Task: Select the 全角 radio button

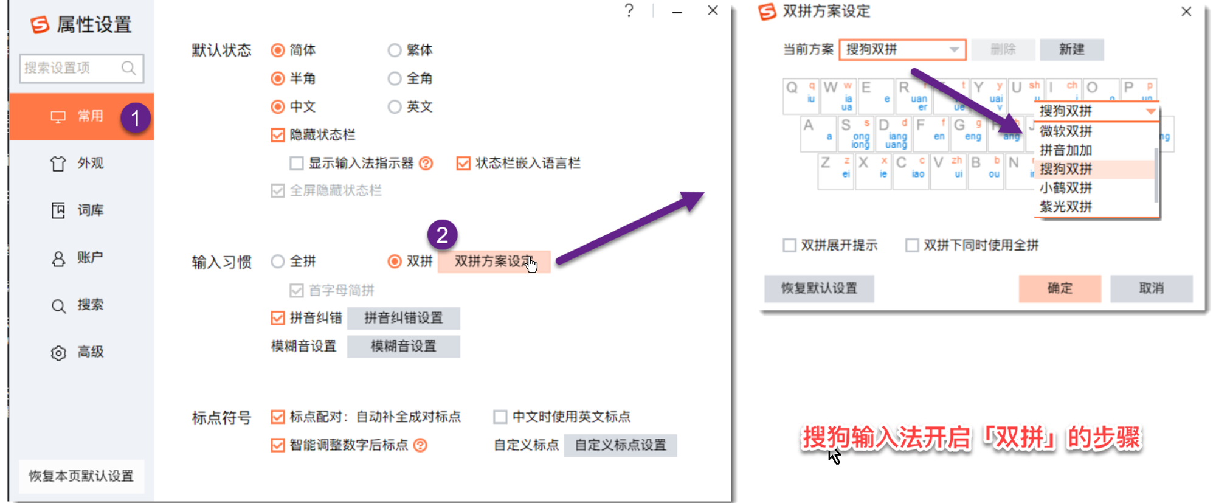Action: click(395, 78)
